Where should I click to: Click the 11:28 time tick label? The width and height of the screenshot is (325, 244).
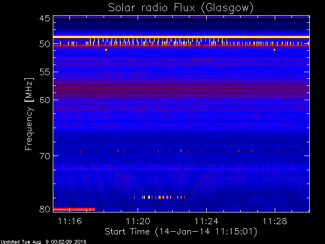[275, 221]
